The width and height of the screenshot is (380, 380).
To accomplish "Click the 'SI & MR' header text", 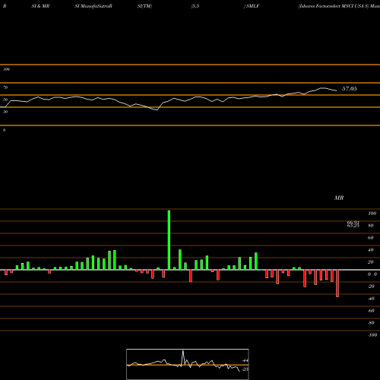I will pyautogui.click(x=40, y=6).
